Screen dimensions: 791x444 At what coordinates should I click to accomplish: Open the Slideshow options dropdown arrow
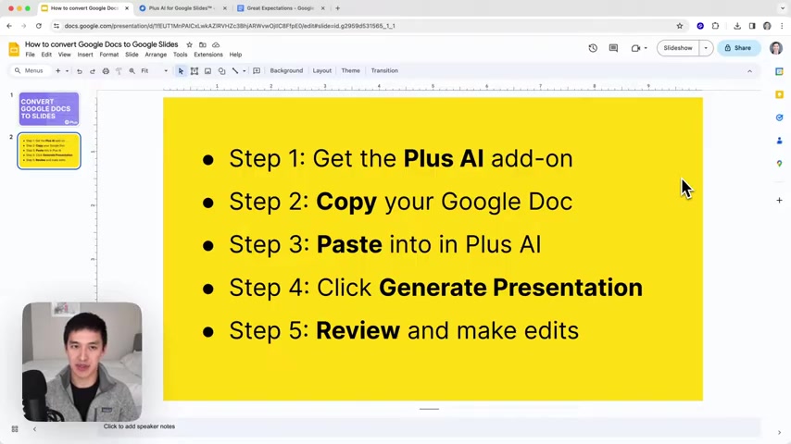coord(706,48)
